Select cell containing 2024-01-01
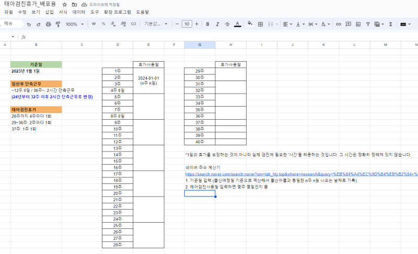Viewport: 418px width, 254px height. (148, 81)
